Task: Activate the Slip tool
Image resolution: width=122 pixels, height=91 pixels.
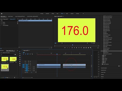Action: 20,59
